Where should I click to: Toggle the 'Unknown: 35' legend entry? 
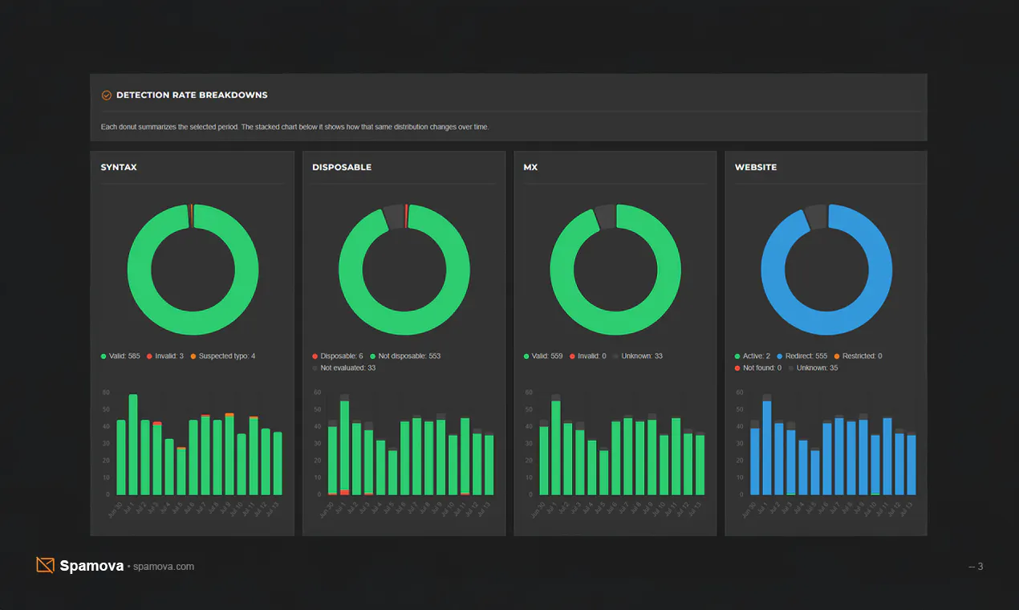point(814,368)
